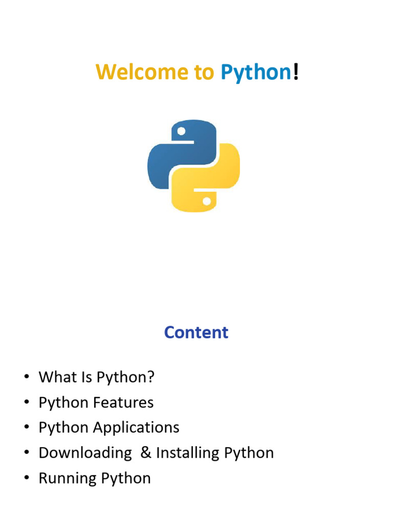
Task: Click 'Python Applications' list entry
Action: point(109,428)
